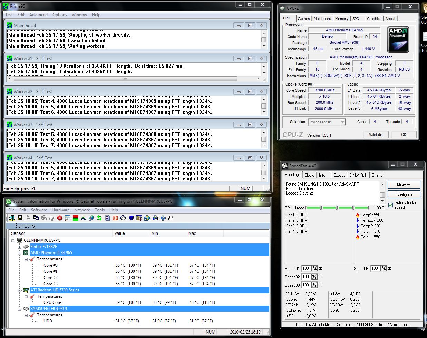Click the scissors Cut icon in SIW toolbar

(x=28, y=218)
